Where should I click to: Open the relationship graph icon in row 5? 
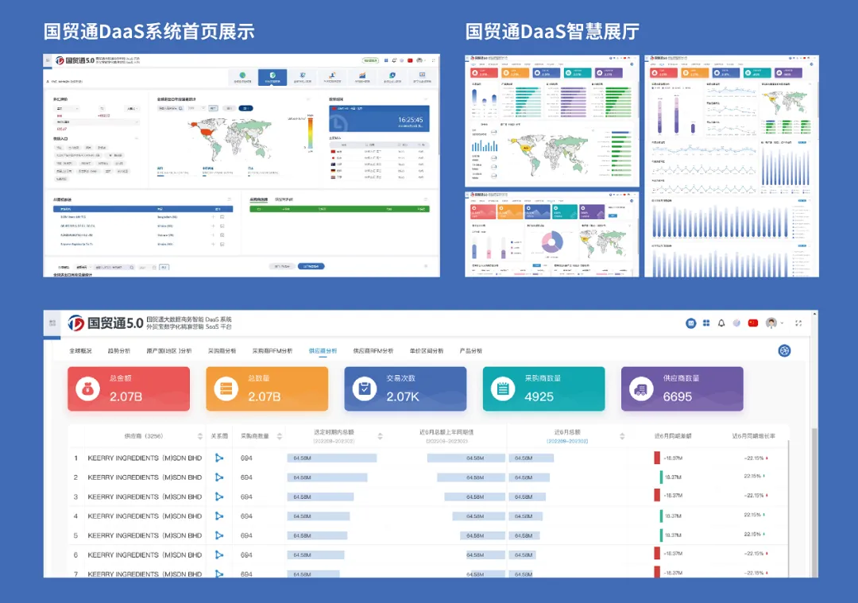click(x=219, y=535)
